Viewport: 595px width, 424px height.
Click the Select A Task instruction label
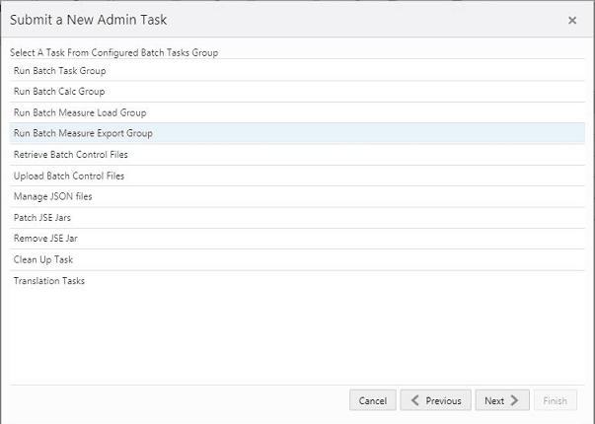click(x=113, y=52)
